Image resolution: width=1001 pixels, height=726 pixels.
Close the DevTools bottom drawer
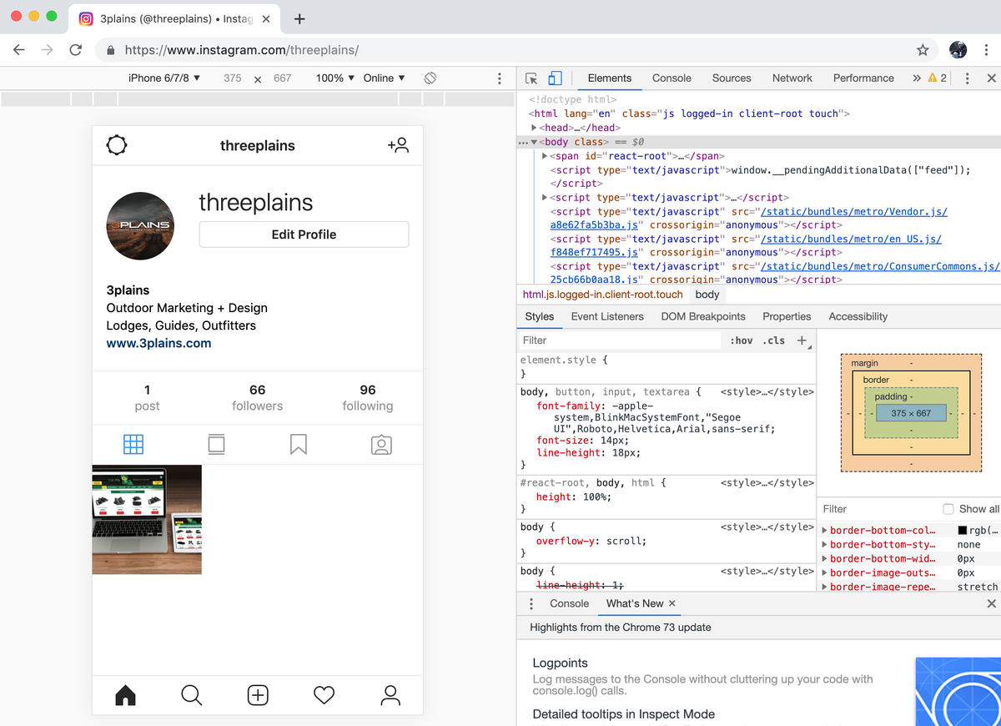pyautogui.click(x=991, y=603)
